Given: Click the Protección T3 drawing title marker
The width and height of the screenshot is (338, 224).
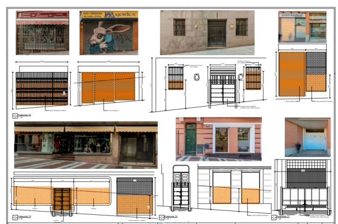Looking at the screenshot, I should click(14, 215).
